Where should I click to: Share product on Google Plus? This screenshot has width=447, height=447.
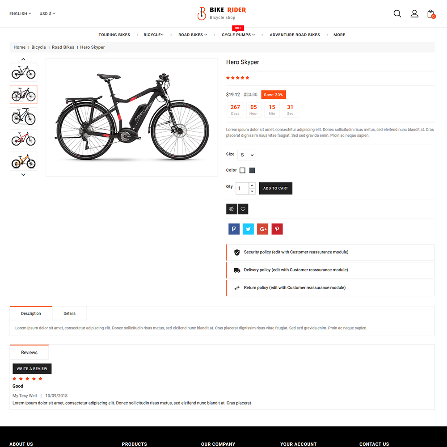tap(263, 229)
